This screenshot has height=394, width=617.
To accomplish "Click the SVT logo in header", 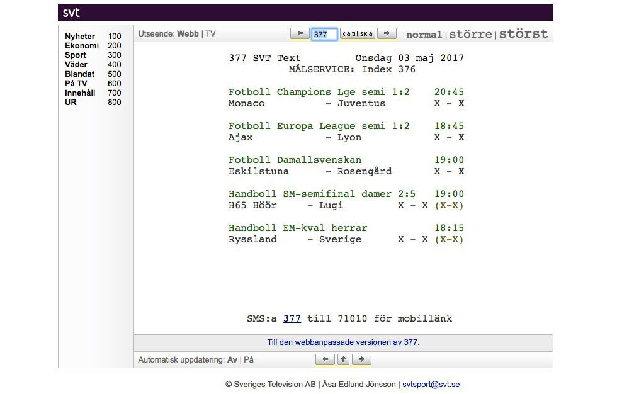I will tap(71, 13).
